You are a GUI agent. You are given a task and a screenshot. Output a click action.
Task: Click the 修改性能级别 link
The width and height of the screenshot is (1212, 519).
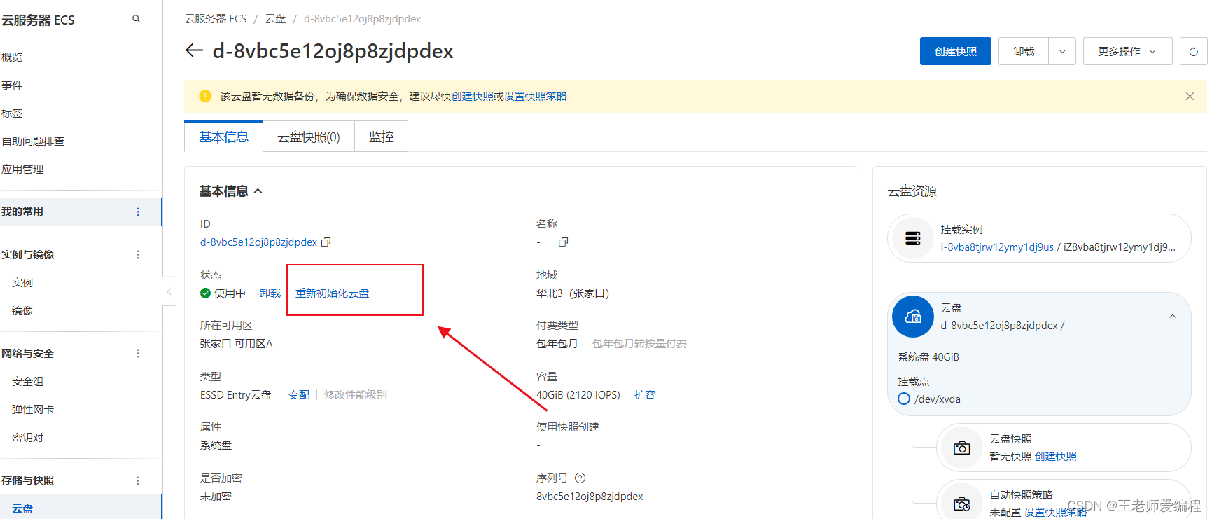point(356,395)
